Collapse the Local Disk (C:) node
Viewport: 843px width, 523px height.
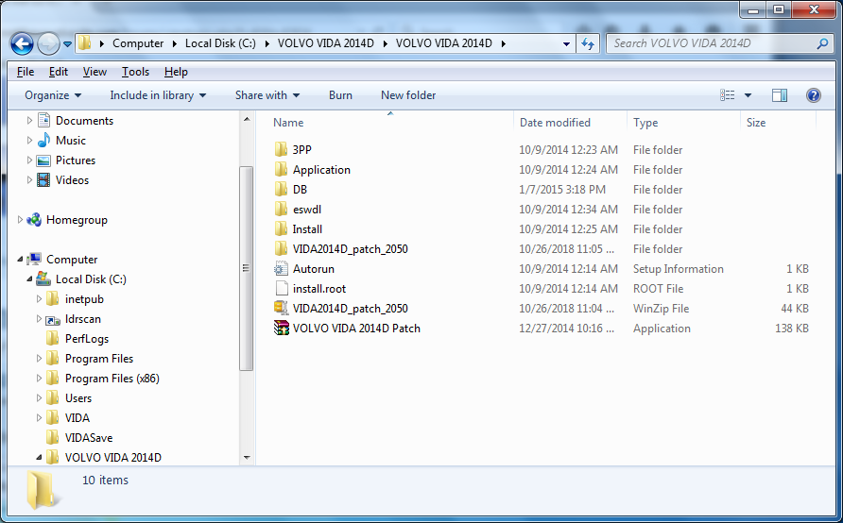coord(29,279)
